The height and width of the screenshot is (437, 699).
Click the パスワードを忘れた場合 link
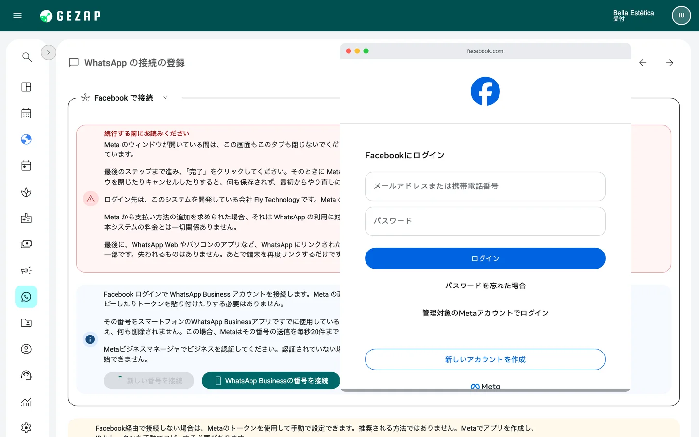tap(485, 286)
